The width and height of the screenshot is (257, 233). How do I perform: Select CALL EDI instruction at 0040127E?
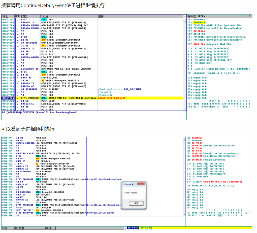pyautogui.click(x=47, y=19)
